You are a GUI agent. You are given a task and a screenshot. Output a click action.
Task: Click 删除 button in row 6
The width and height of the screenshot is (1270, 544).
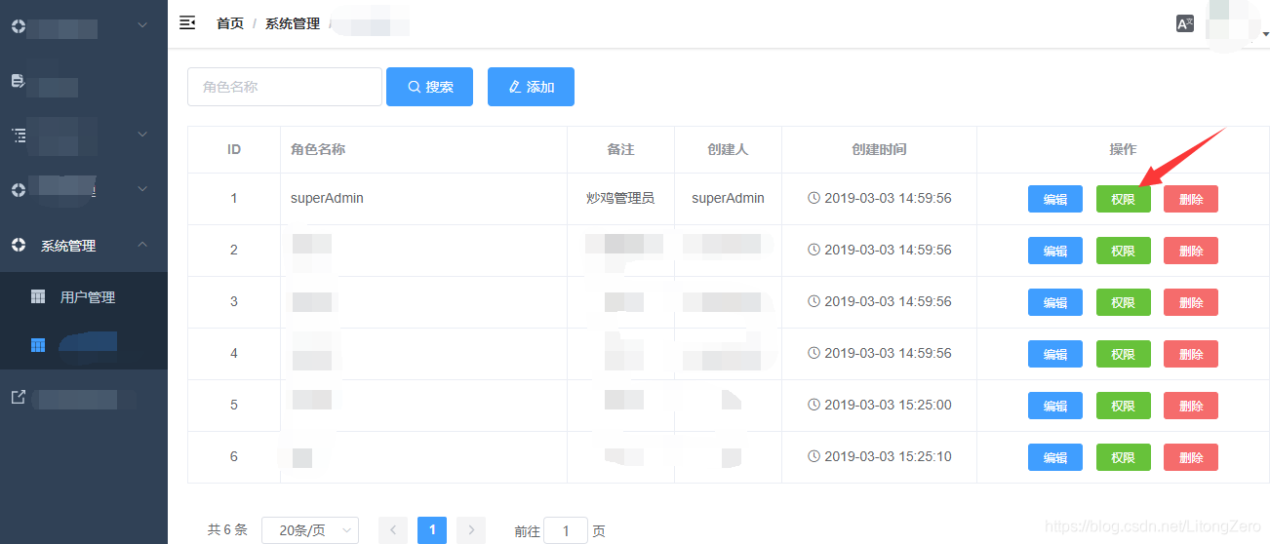click(1190, 457)
